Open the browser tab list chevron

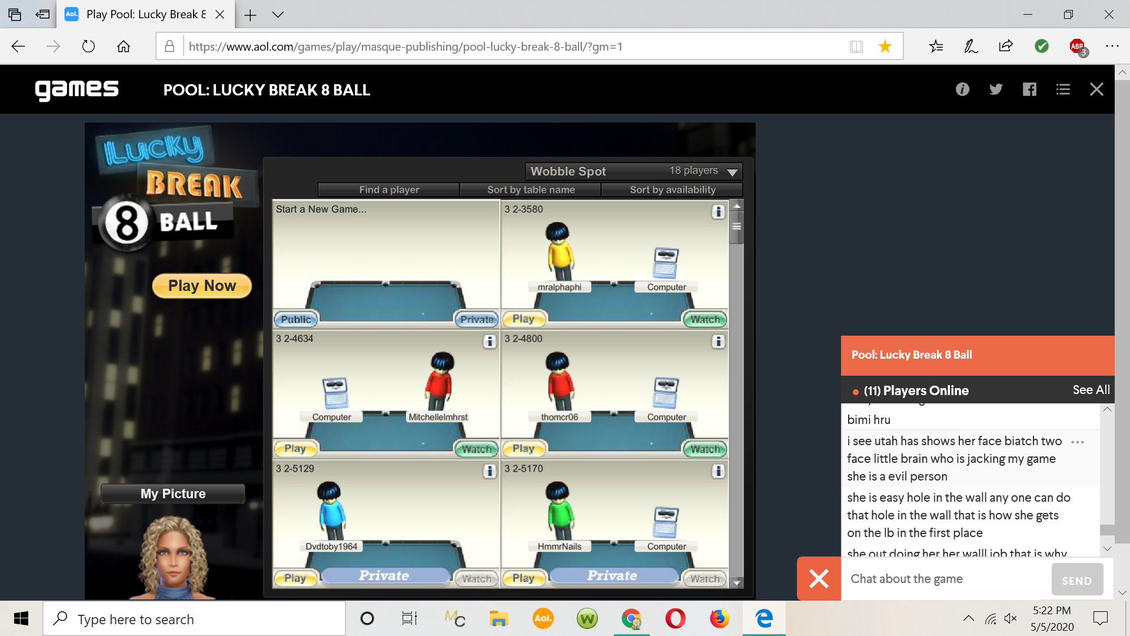pos(278,15)
